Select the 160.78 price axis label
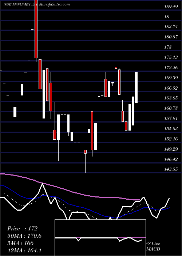This screenshot has height=256, width=182. coord(171,108)
